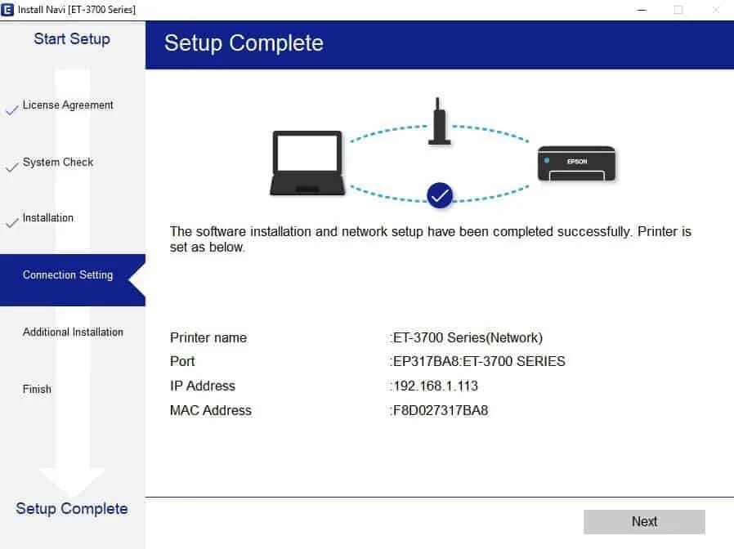Image resolution: width=734 pixels, height=549 pixels.
Task: Click the Port label
Action: 182,361
